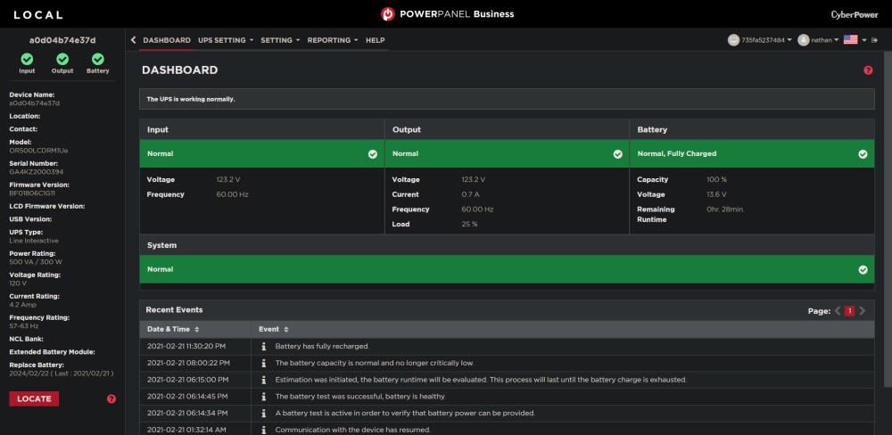Select page 1 of Recent Events
This screenshot has height=435, width=892.
pyautogui.click(x=849, y=311)
